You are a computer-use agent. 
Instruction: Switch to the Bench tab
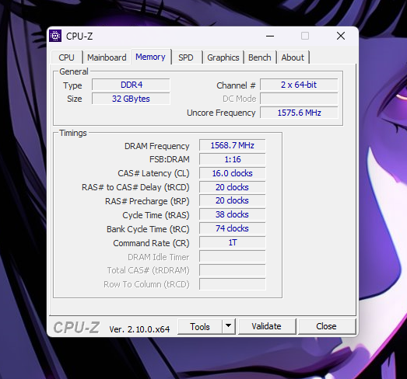(x=260, y=57)
